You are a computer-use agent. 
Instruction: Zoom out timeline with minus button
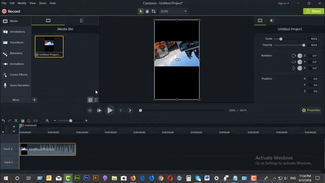(x=55, y=120)
